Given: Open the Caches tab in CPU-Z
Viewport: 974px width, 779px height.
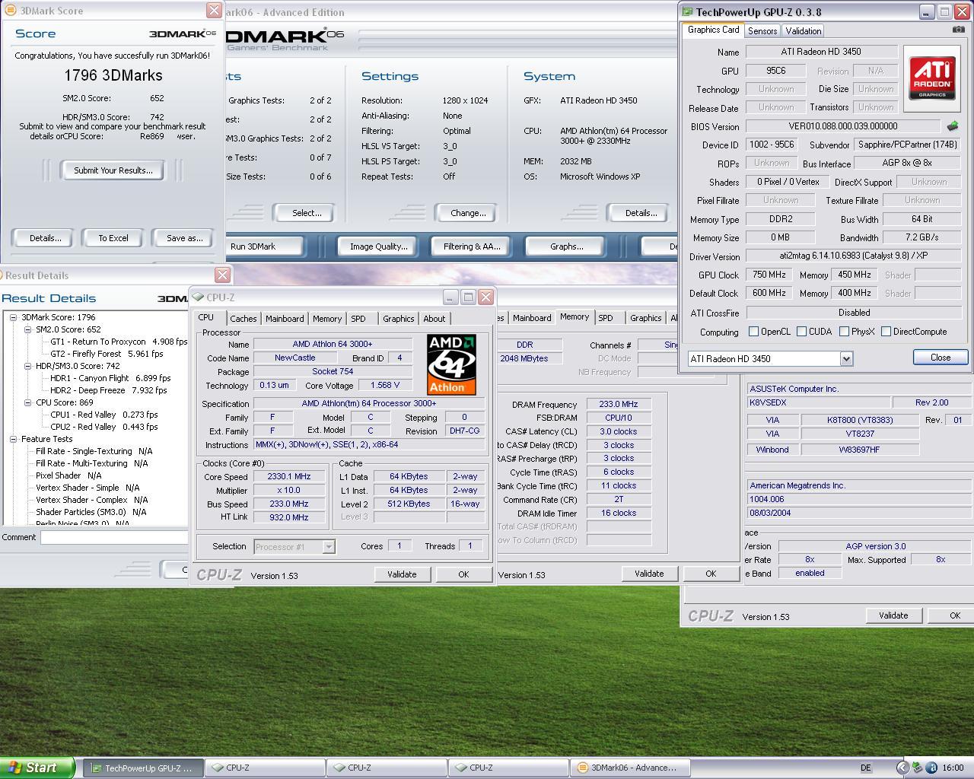Looking at the screenshot, I should pos(243,319).
